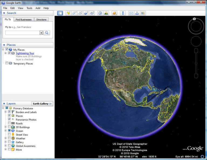
Task: Collapse the Places panel
Action: pos(4,45)
